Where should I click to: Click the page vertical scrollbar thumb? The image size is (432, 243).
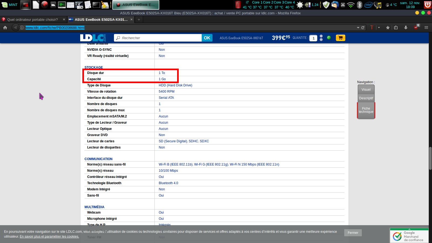pyautogui.click(x=430, y=158)
